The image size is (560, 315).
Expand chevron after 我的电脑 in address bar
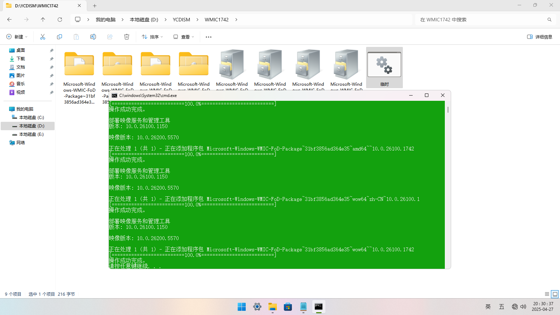(122, 20)
